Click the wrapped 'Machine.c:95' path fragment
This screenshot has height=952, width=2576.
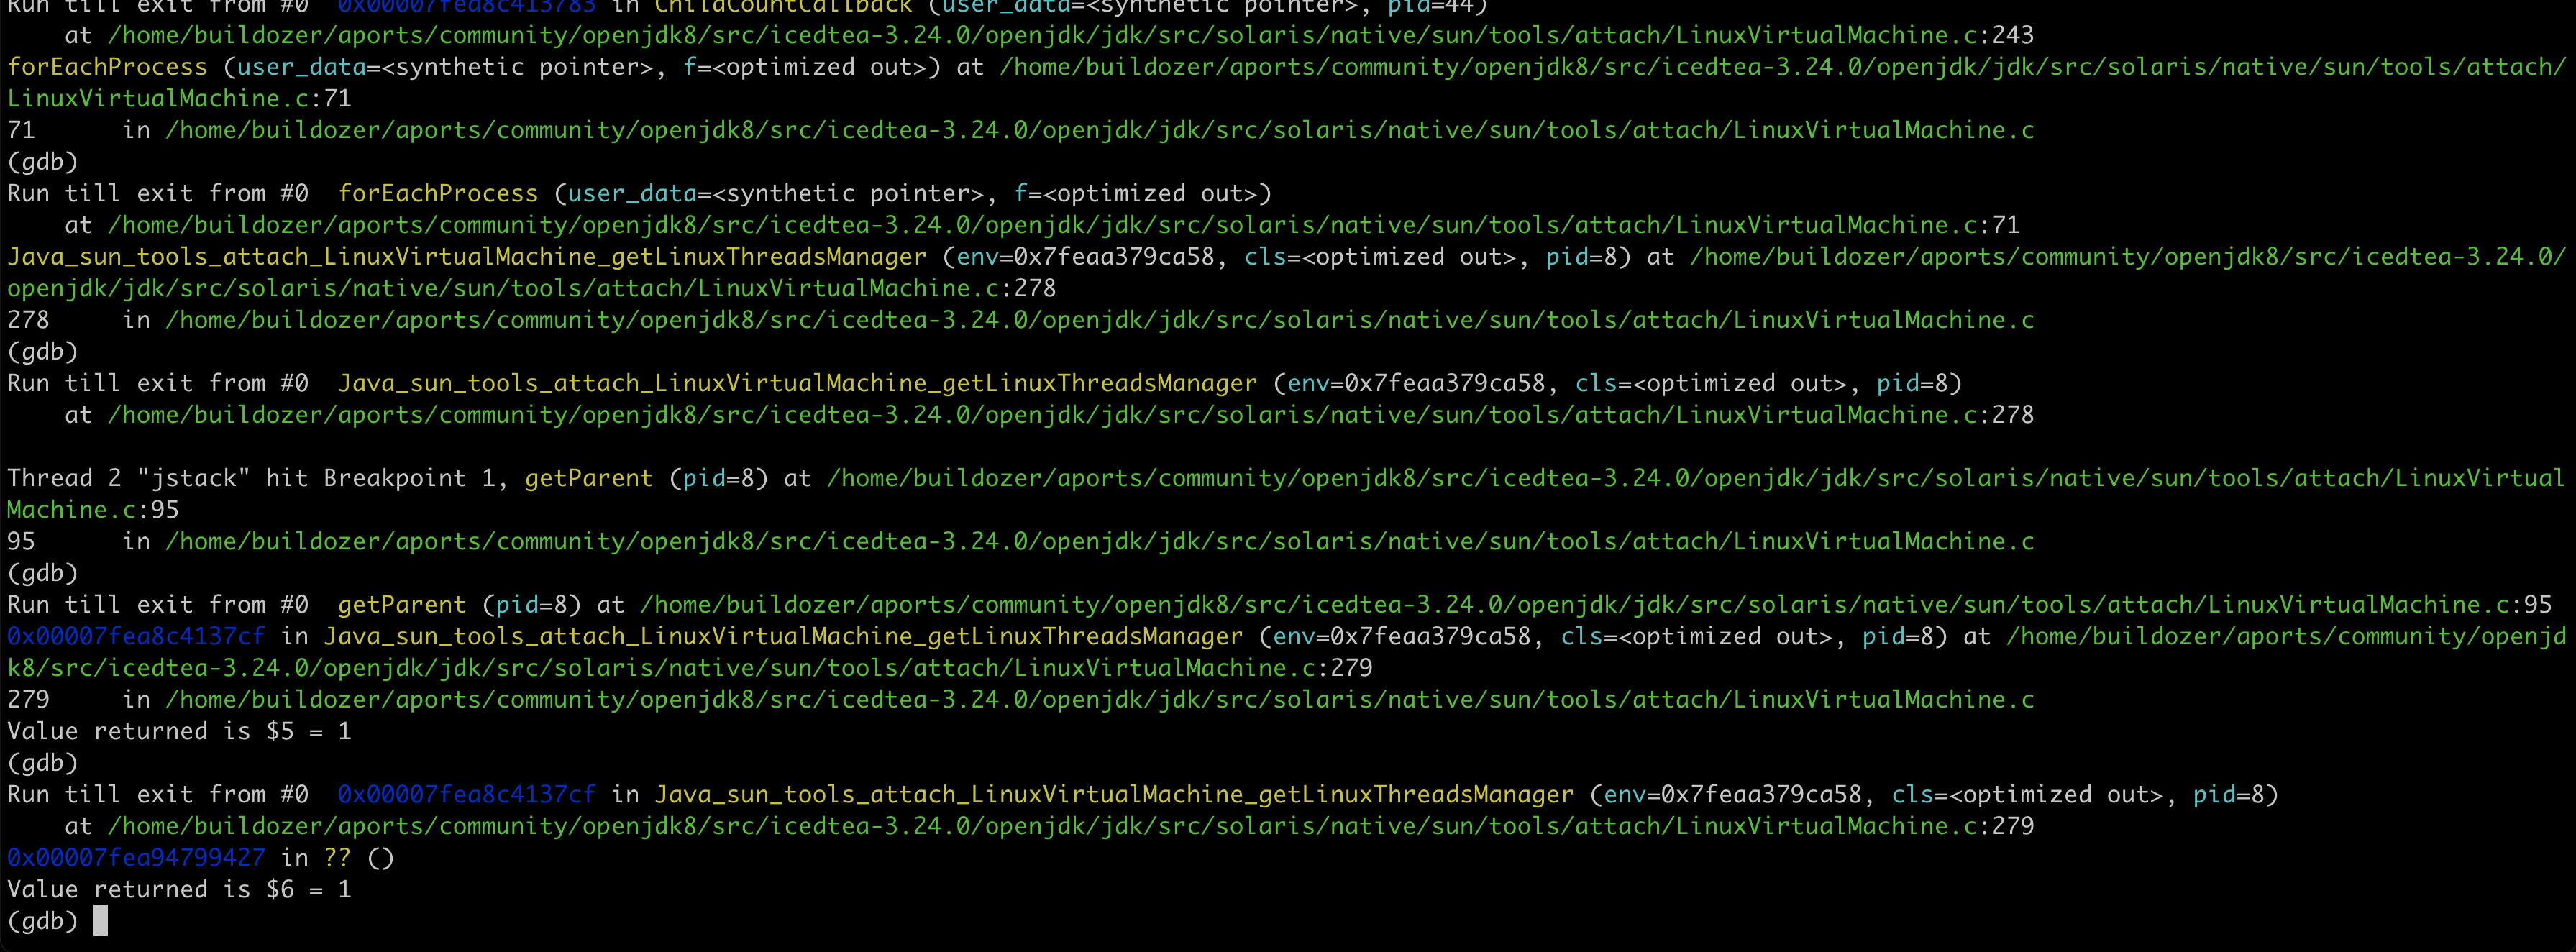click(93, 510)
